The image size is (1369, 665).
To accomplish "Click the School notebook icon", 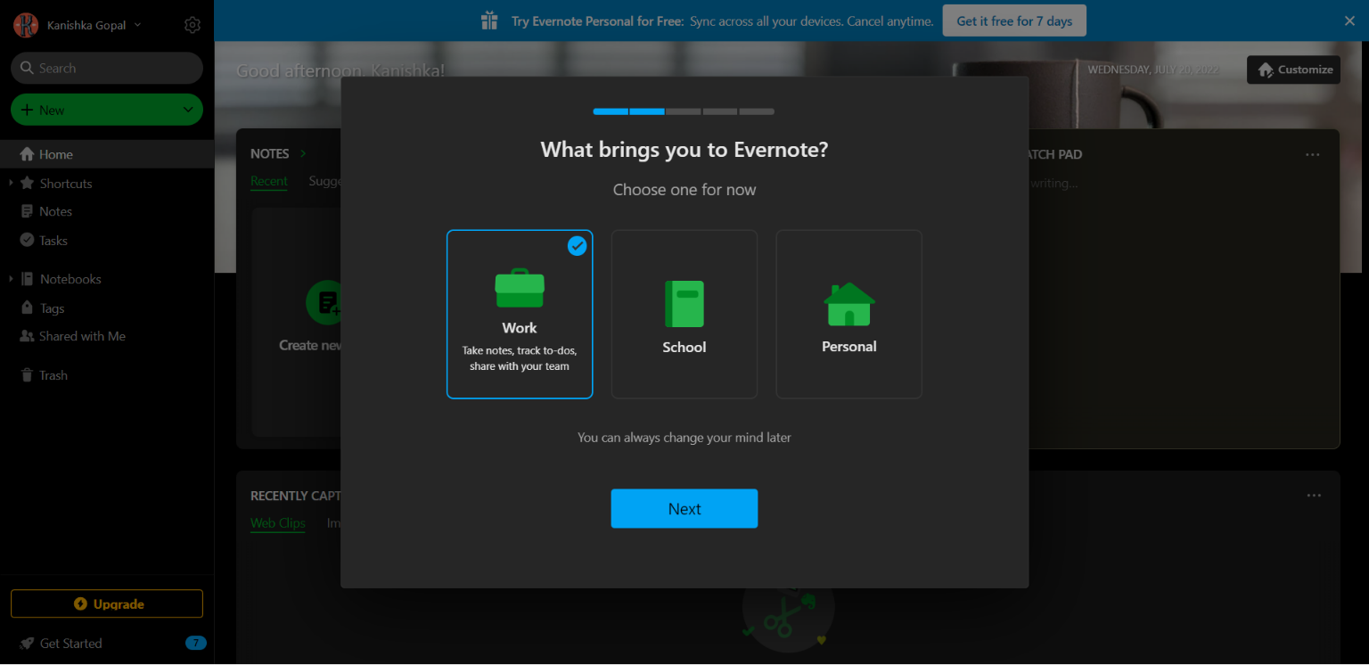I will click(x=684, y=304).
